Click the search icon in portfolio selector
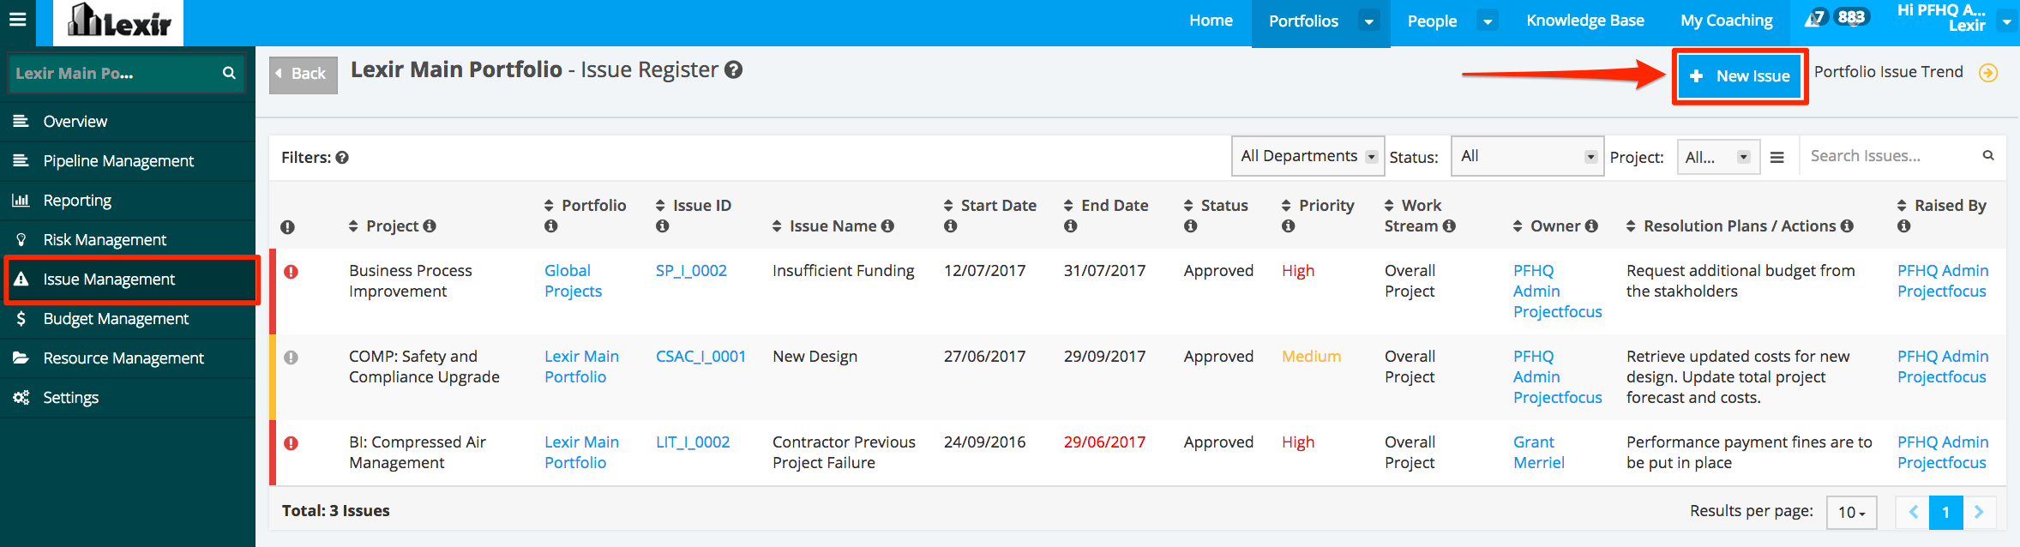The height and width of the screenshot is (547, 2020). [x=229, y=73]
